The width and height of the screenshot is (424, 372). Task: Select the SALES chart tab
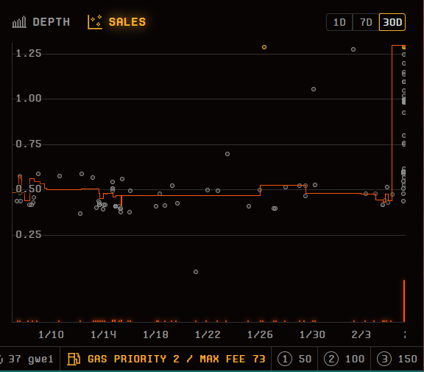pos(117,22)
